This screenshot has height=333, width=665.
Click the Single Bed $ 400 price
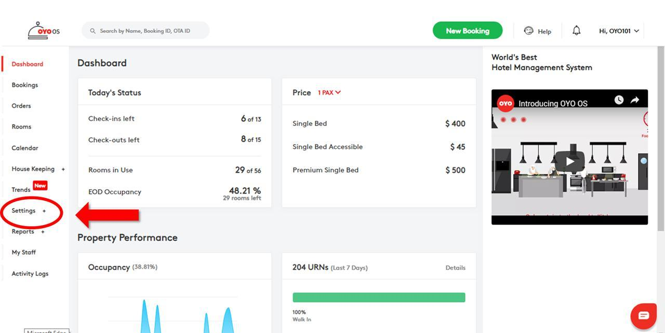tap(455, 123)
